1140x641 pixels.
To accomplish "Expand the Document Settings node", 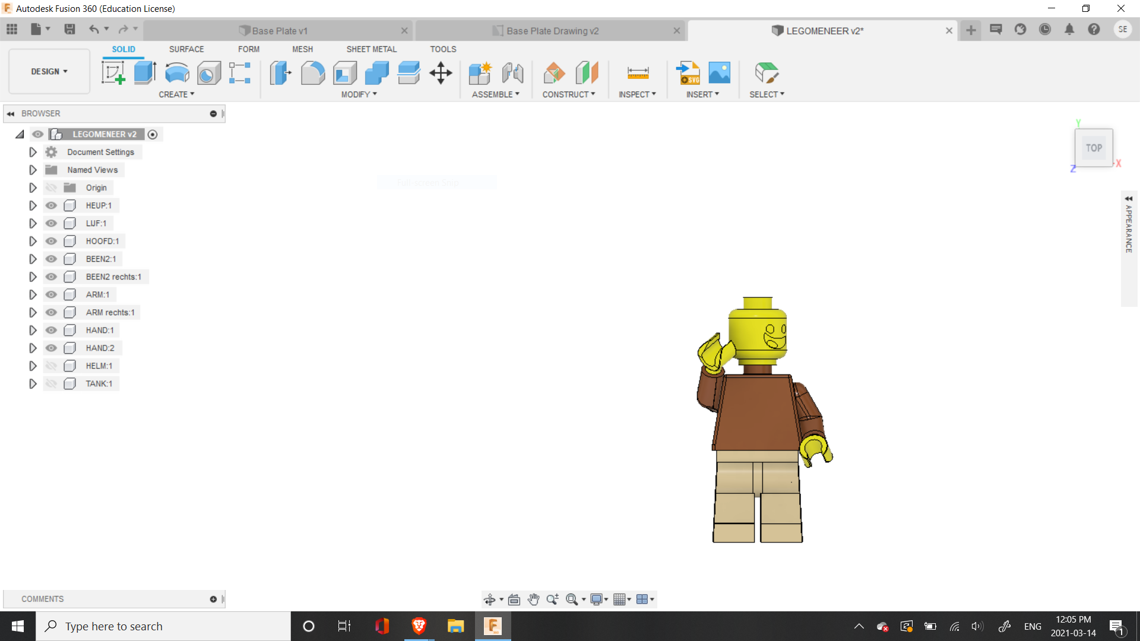I will point(33,152).
